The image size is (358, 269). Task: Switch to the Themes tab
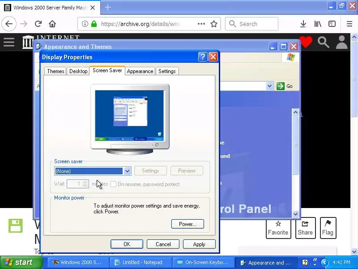coord(55,71)
